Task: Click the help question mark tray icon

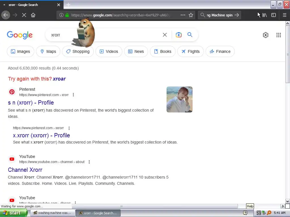Action: point(245,213)
